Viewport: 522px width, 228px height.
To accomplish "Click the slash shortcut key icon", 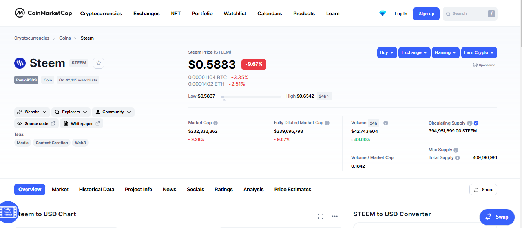I will tap(491, 14).
